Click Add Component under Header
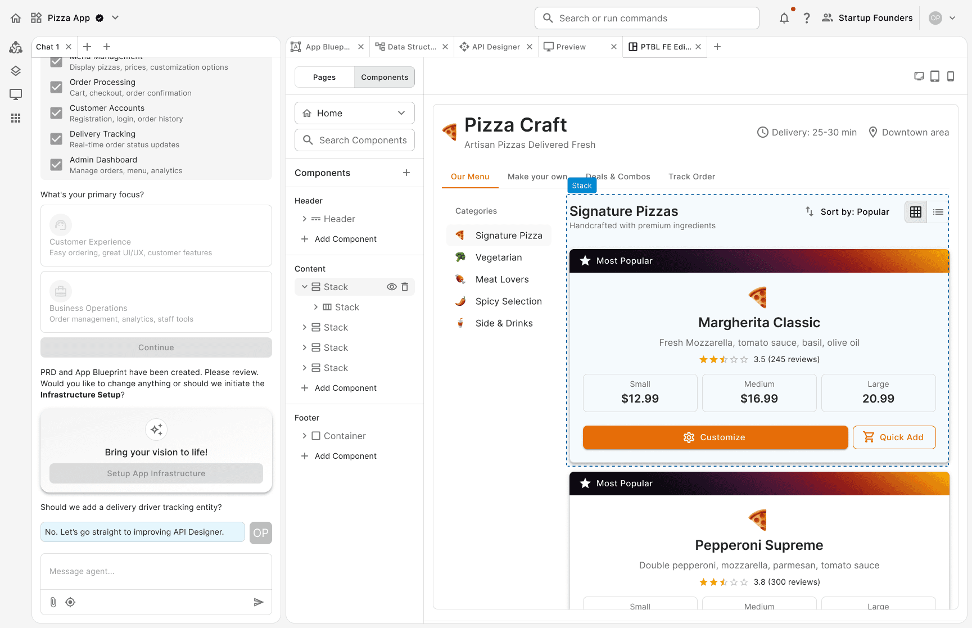972x628 pixels. (x=339, y=239)
